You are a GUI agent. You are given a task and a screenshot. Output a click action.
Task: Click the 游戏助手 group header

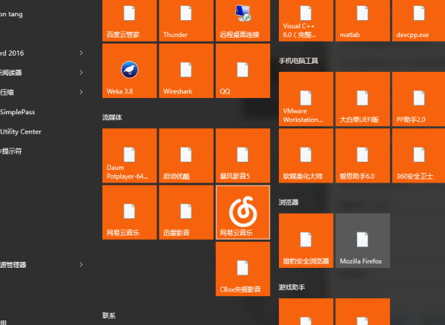291,287
